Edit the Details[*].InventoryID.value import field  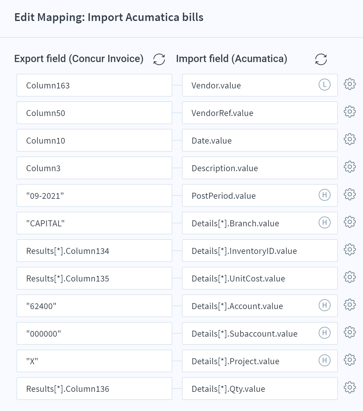(x=260, y=251)
